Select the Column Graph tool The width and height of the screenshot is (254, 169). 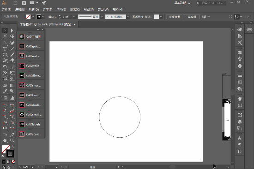(12, 98)
